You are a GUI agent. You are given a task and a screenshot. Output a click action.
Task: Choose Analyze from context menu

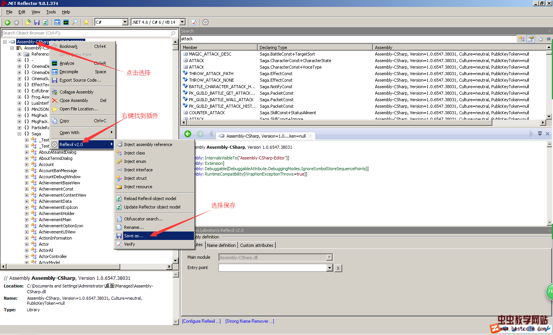click(x=83, y=63)
